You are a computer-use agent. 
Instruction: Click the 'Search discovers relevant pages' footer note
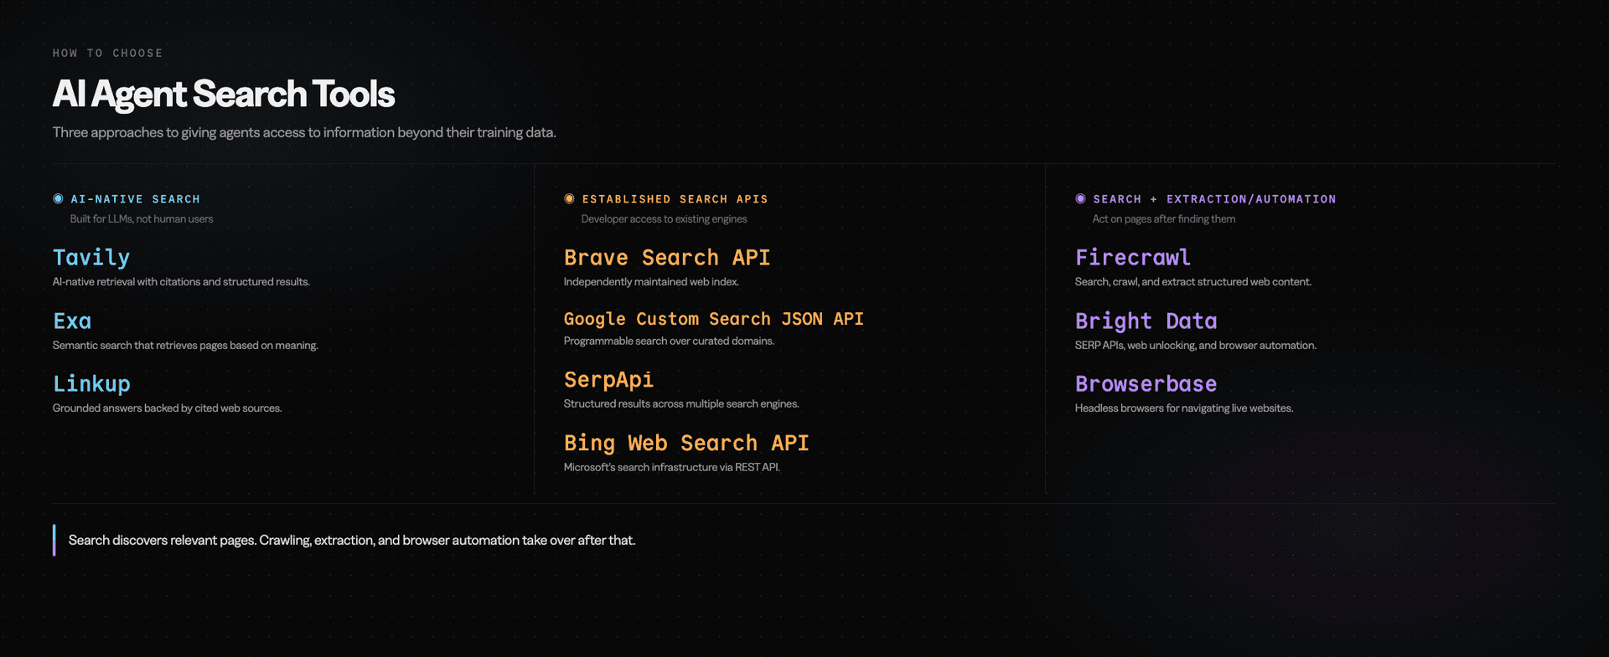click(351, 541)
